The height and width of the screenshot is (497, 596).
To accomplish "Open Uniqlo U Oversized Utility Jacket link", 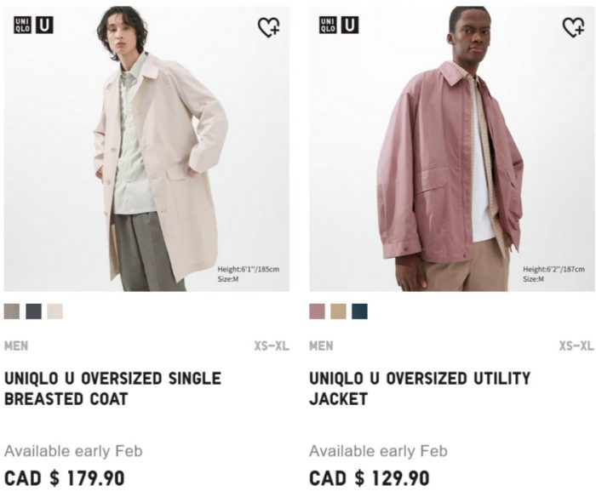I will click(x=419, y=389).
